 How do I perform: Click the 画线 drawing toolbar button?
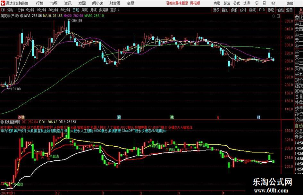tap(252, 10)
